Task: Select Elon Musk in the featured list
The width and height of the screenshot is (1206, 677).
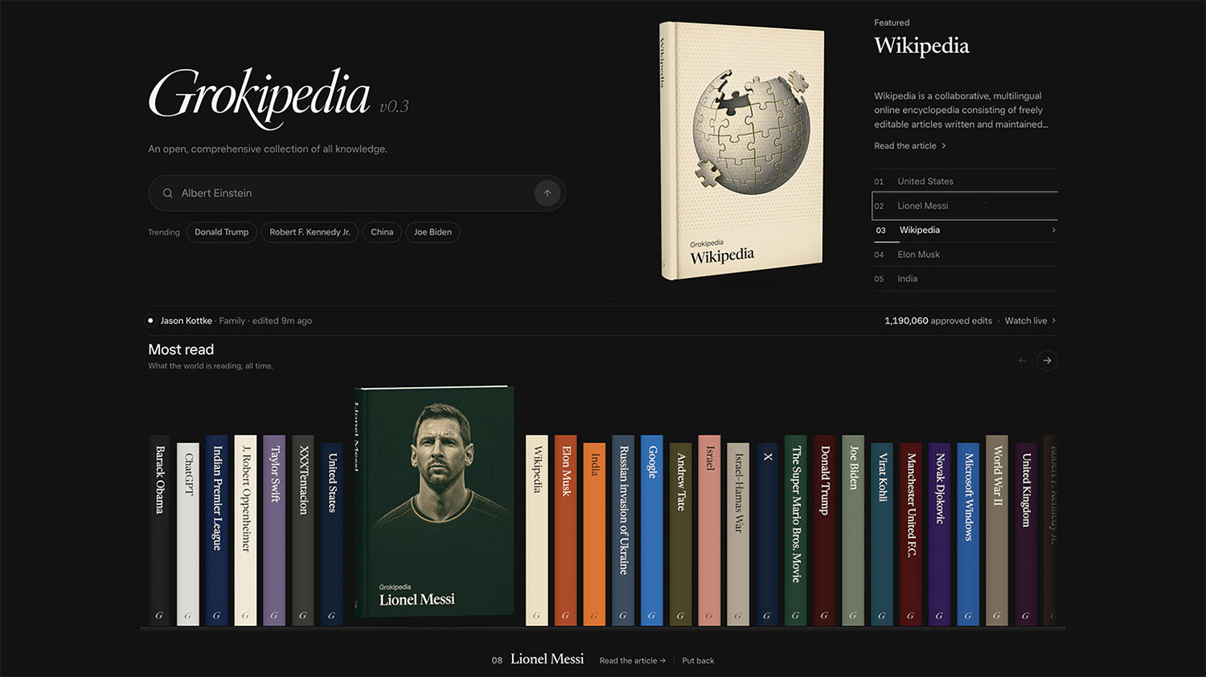Action: 965,255
